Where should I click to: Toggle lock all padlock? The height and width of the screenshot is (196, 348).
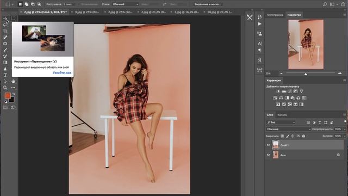[x=303, y=136]
